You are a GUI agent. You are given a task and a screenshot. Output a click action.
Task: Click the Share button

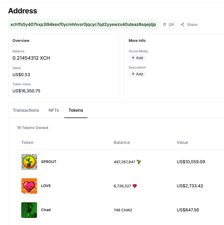coord(189,25)
